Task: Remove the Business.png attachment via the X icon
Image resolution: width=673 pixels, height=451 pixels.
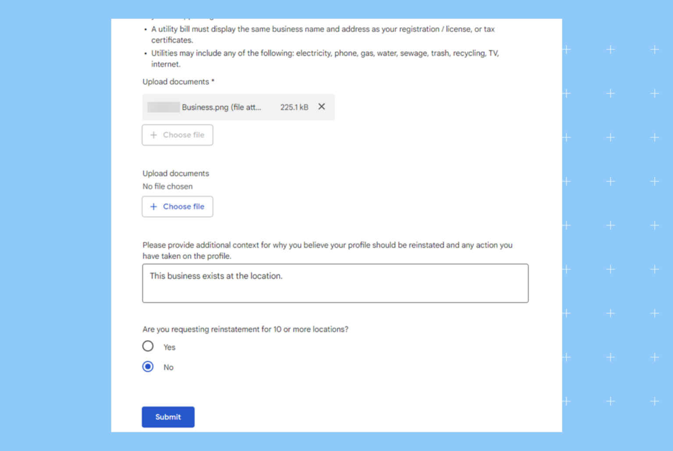Action: pyautogui.click(x=321, y=107)
